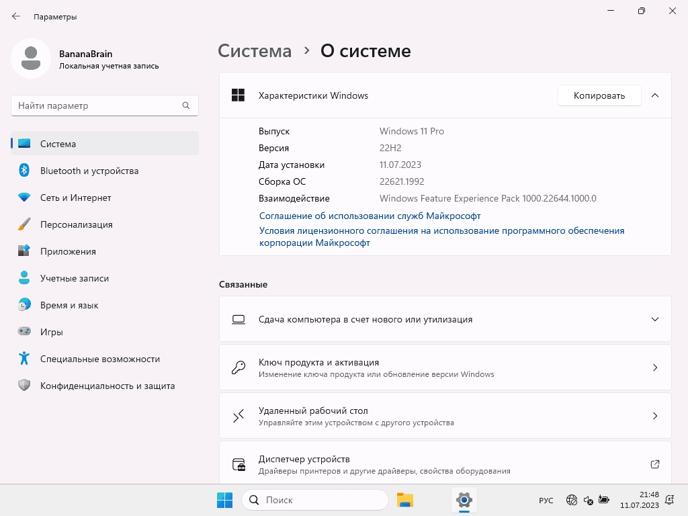Click the Приложения apps icon
The width and height of the screenshot is (688, 516).
(x=24, y=251)
